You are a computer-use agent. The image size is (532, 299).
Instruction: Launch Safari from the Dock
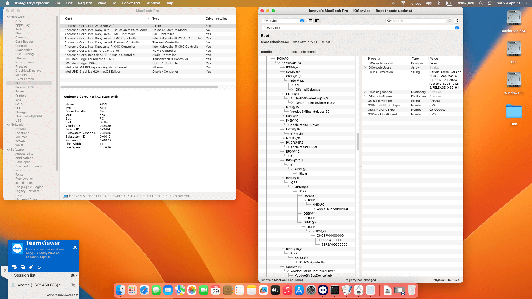(x=144, y=290)
